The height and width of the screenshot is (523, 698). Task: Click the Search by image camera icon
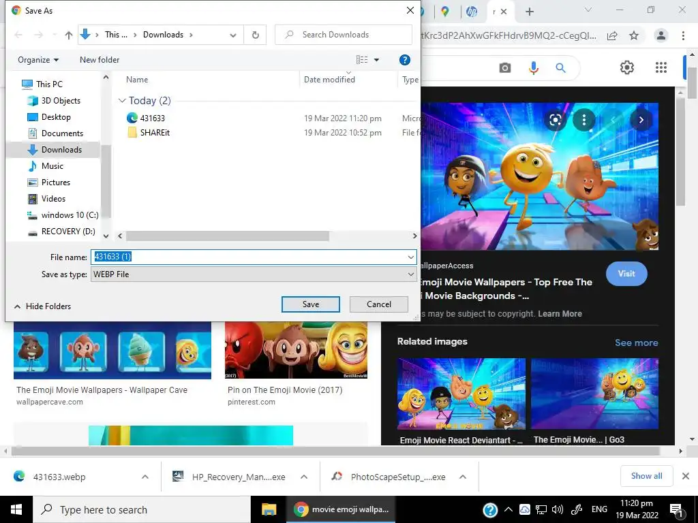(x=505, y=67)
